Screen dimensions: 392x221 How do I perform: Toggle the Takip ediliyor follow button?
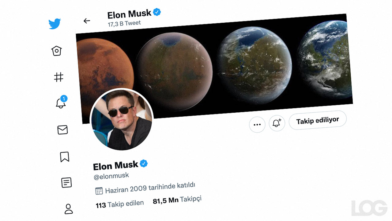(x=318, y=120)
